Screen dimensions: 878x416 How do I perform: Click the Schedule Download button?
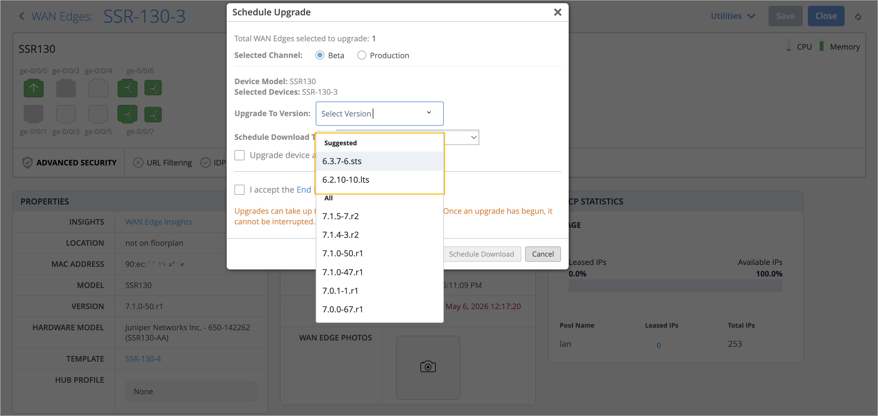482,254
